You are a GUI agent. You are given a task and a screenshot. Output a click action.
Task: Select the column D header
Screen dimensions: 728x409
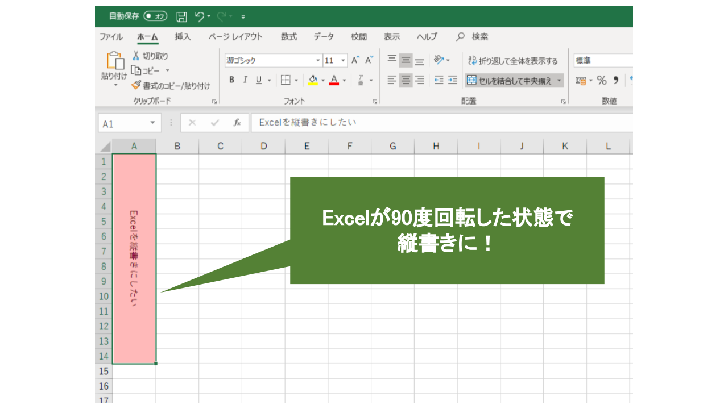(263, 146)
